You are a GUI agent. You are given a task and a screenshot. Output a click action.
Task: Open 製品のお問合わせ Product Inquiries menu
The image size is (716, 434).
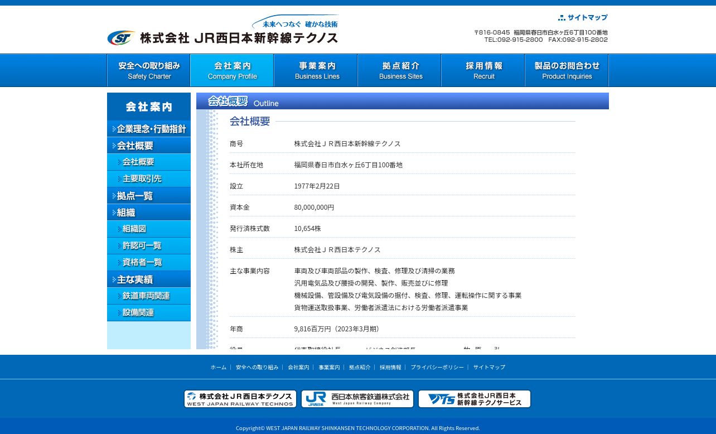[567, 70]
